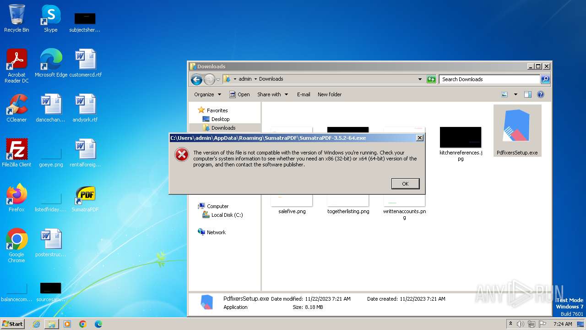Open the Action Center flag icon
This screenshot has width=586, height=330.
tap(542, 324)
